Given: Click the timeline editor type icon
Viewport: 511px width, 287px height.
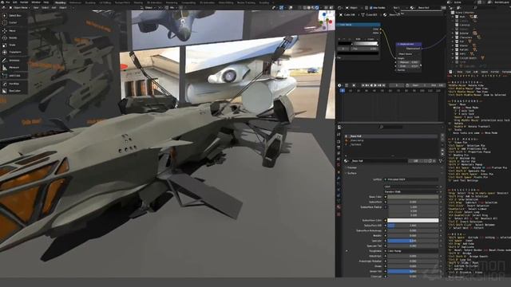Looking at the screenshot, I should (x=340, y=85).
